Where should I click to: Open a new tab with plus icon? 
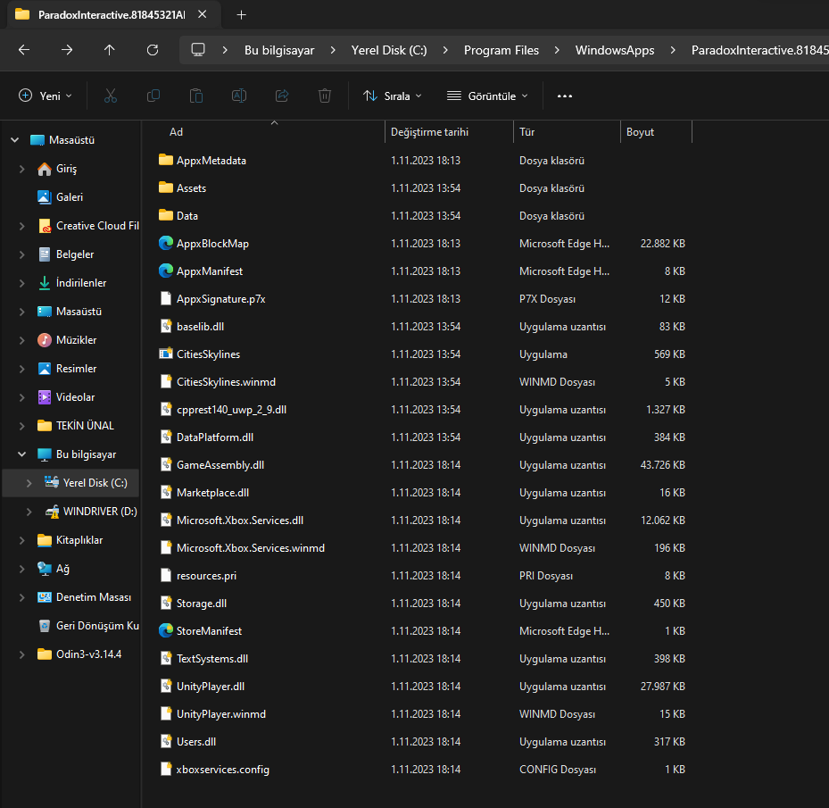[x=241, y=15]
